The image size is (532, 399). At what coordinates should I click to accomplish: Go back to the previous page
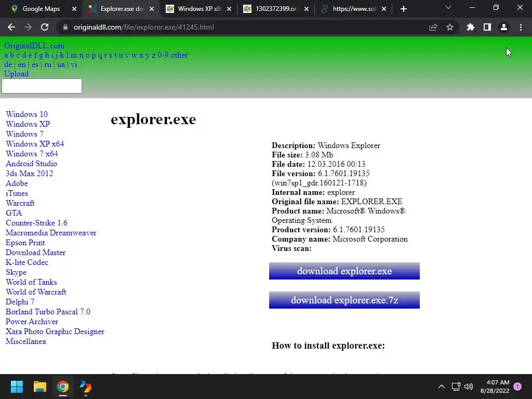[x=11, y=27]
